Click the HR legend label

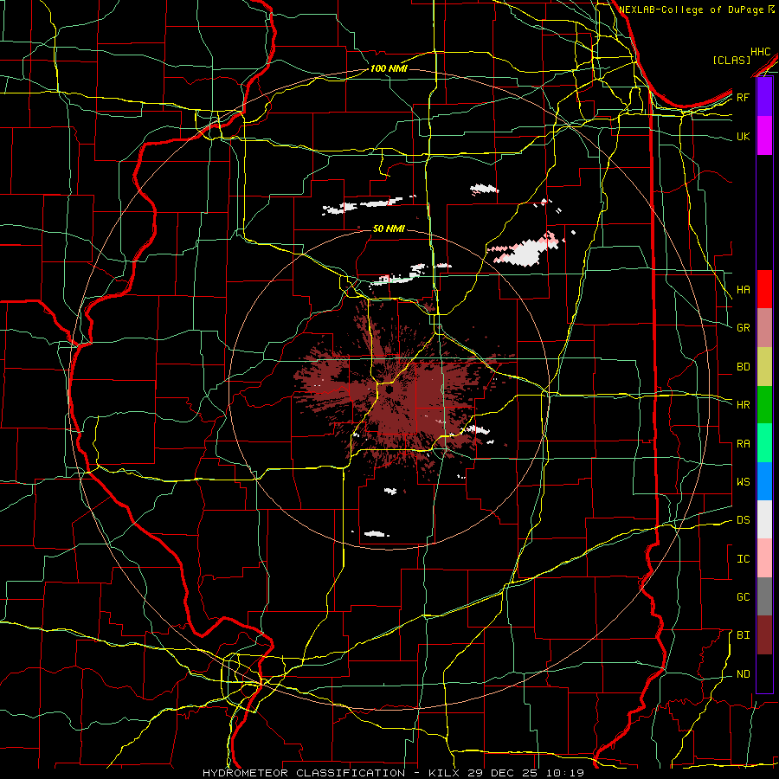744,405
